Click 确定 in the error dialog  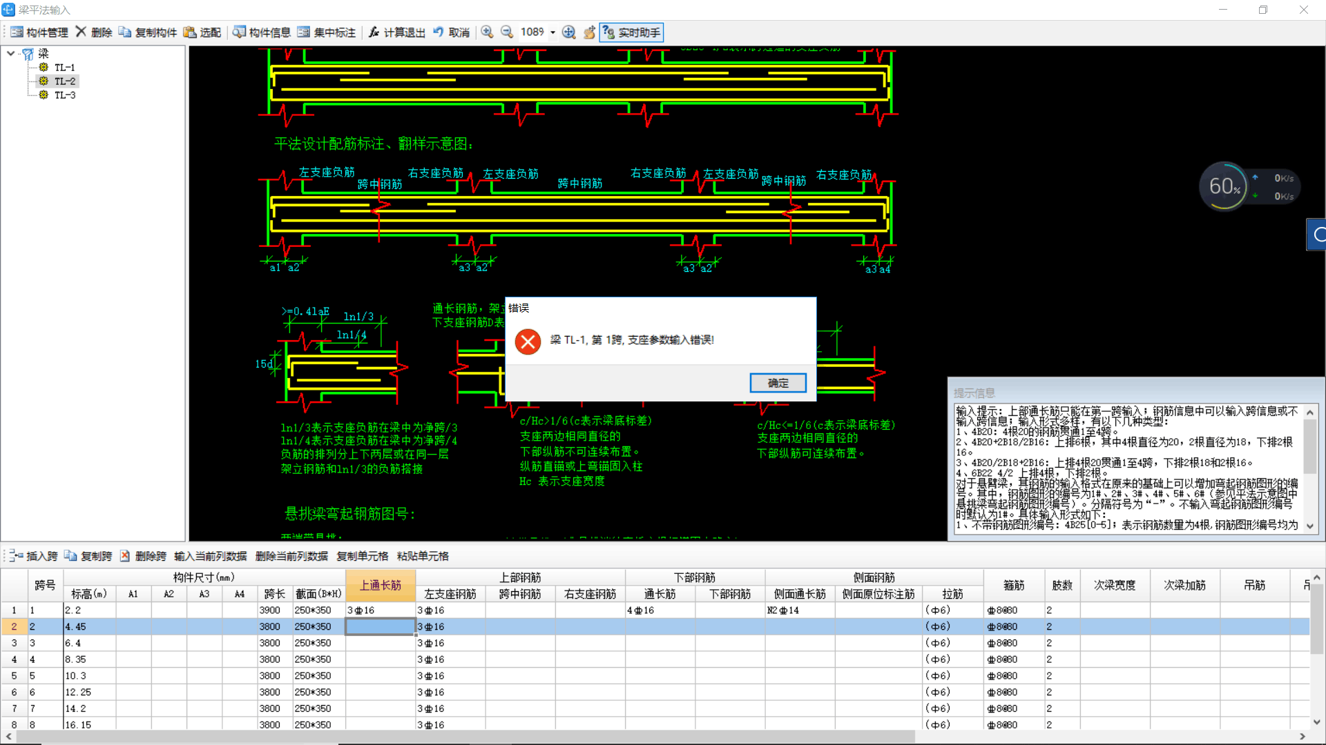(x=778, y=383)
